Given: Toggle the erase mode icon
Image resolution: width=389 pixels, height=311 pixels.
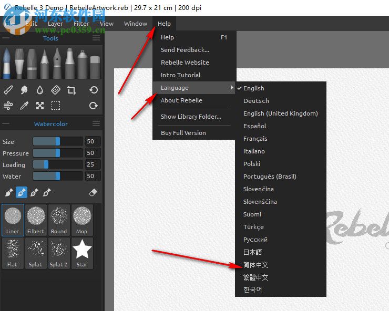Looking at the screenshot, I should 93,192.
